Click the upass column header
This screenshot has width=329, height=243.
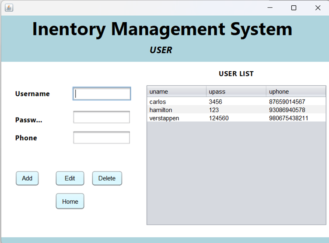pyautogui.click(x=236, y=92)
